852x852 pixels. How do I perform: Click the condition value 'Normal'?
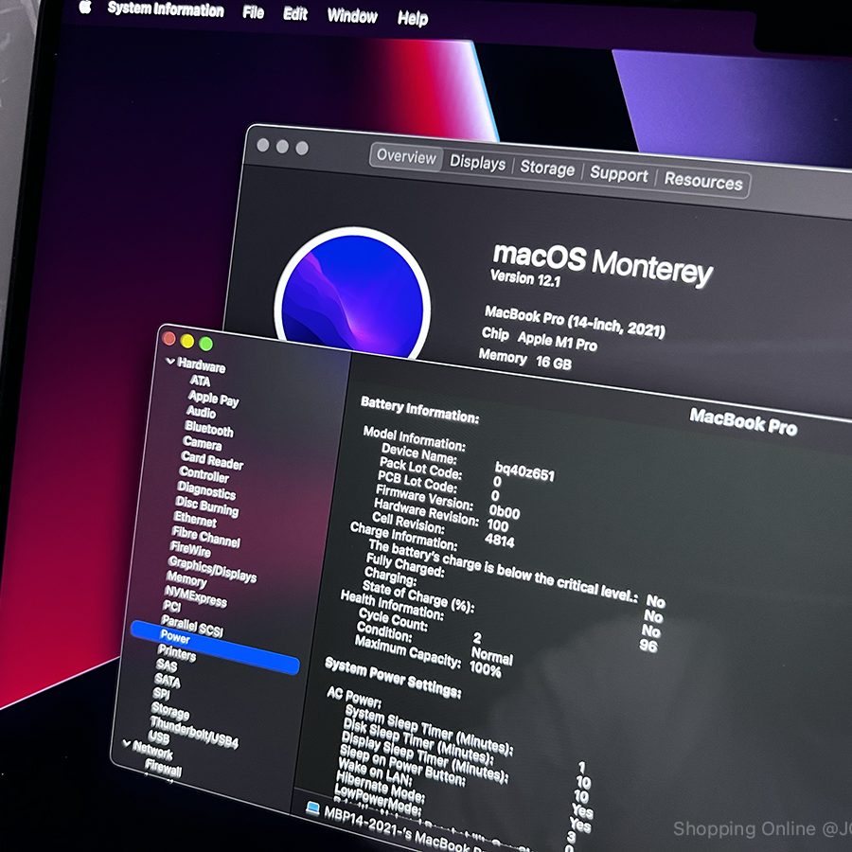pyautogui.click(x=492, y=656)
